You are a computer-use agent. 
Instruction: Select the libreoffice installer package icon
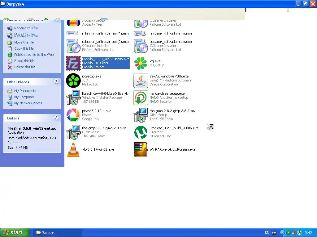pyautogui.click(x=73, y=98)
